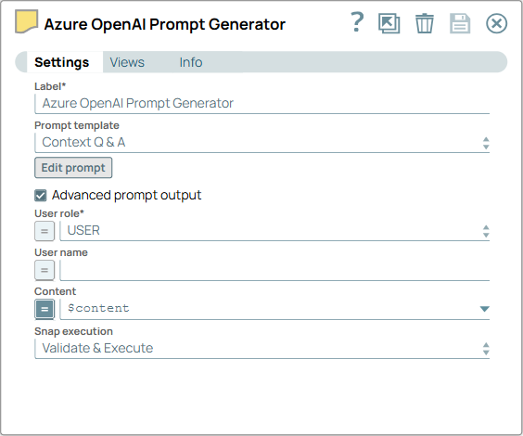Open the help question mark icon
Screen dimensions: 523x436
[357, 22]
